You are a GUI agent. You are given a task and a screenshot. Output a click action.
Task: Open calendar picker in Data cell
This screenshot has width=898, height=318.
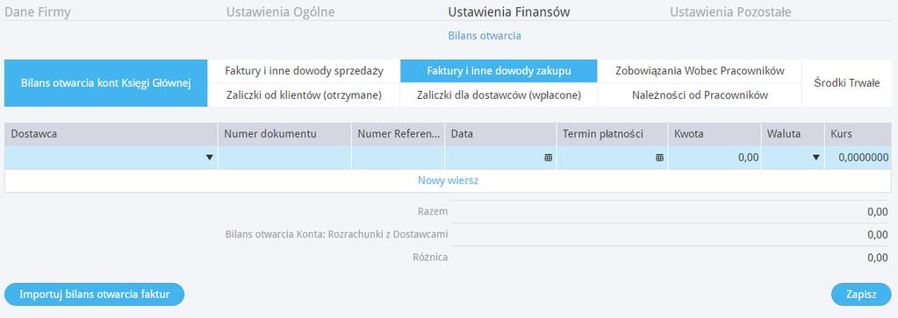point(548,158)
